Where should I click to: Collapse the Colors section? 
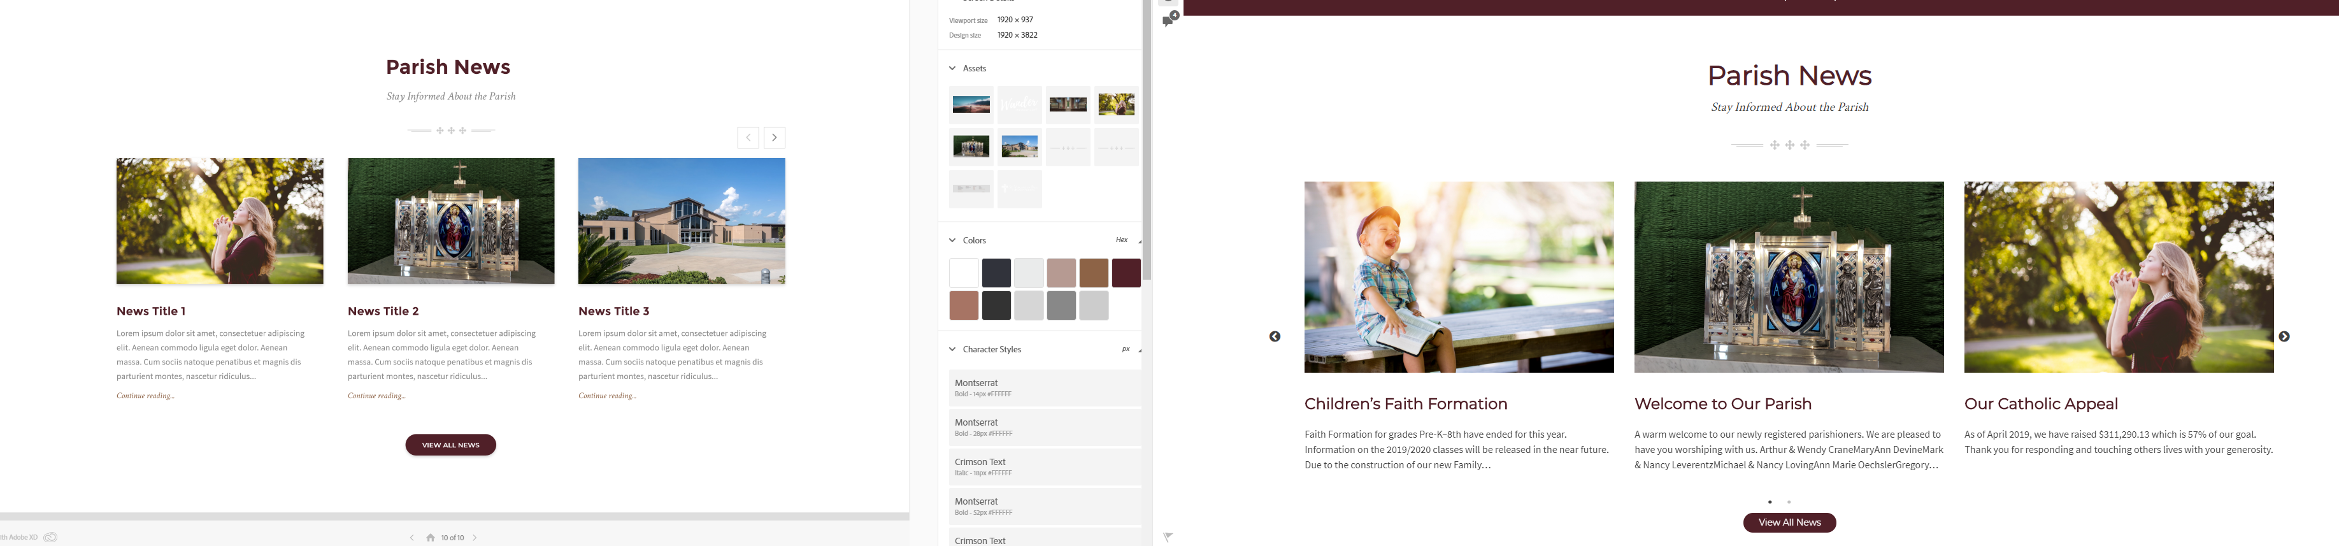pyautogui.click(x=952, y=241)
